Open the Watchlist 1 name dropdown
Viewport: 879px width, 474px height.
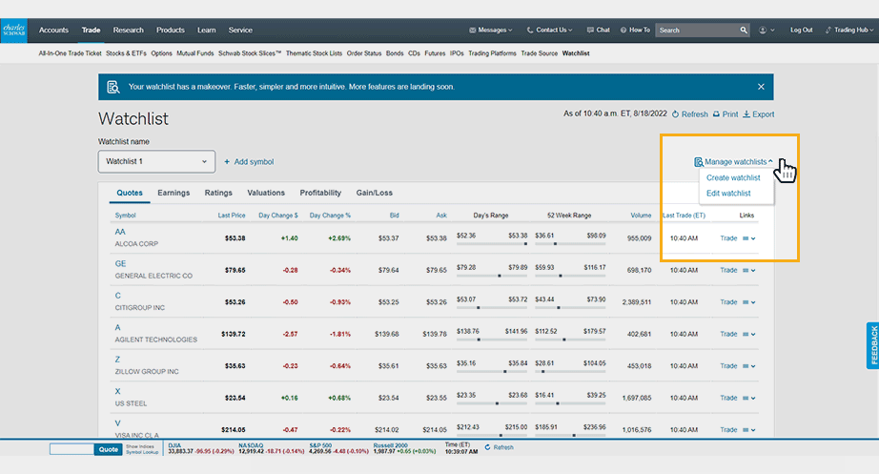[x=156, y=161]
